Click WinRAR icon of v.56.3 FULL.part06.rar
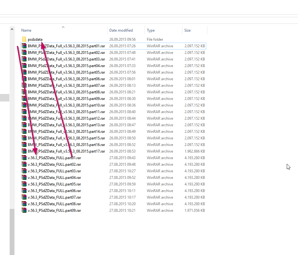Screen dimensions: 298x255 coord(24,190)
